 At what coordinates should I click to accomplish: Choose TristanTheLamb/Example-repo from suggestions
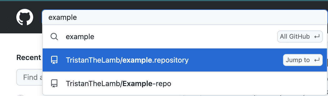(x=185, y=84)
